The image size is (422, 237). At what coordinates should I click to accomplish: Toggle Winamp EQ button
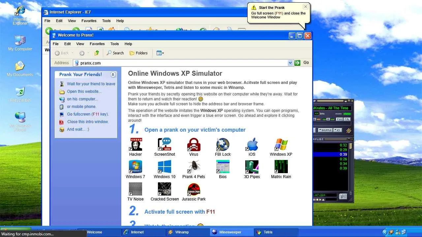pyautogui.click(x=339, y=119)
